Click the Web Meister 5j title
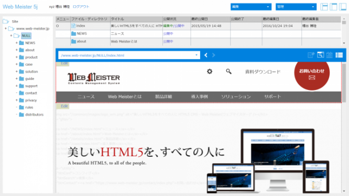This screenshot has height=196, width=349. [x=20, y=7]
